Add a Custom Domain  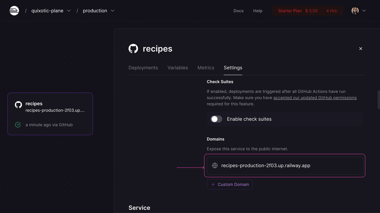[230, 185]
